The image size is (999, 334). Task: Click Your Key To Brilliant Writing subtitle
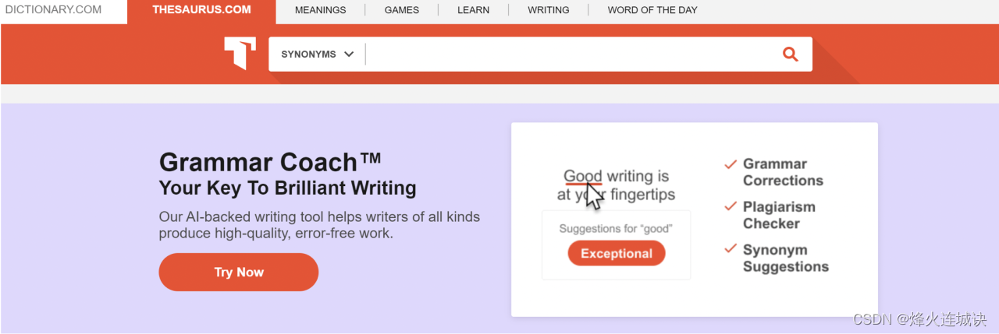coord(287,188)
